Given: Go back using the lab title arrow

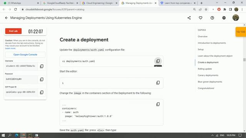Looking at the screenshot, I should pos(6,18).
